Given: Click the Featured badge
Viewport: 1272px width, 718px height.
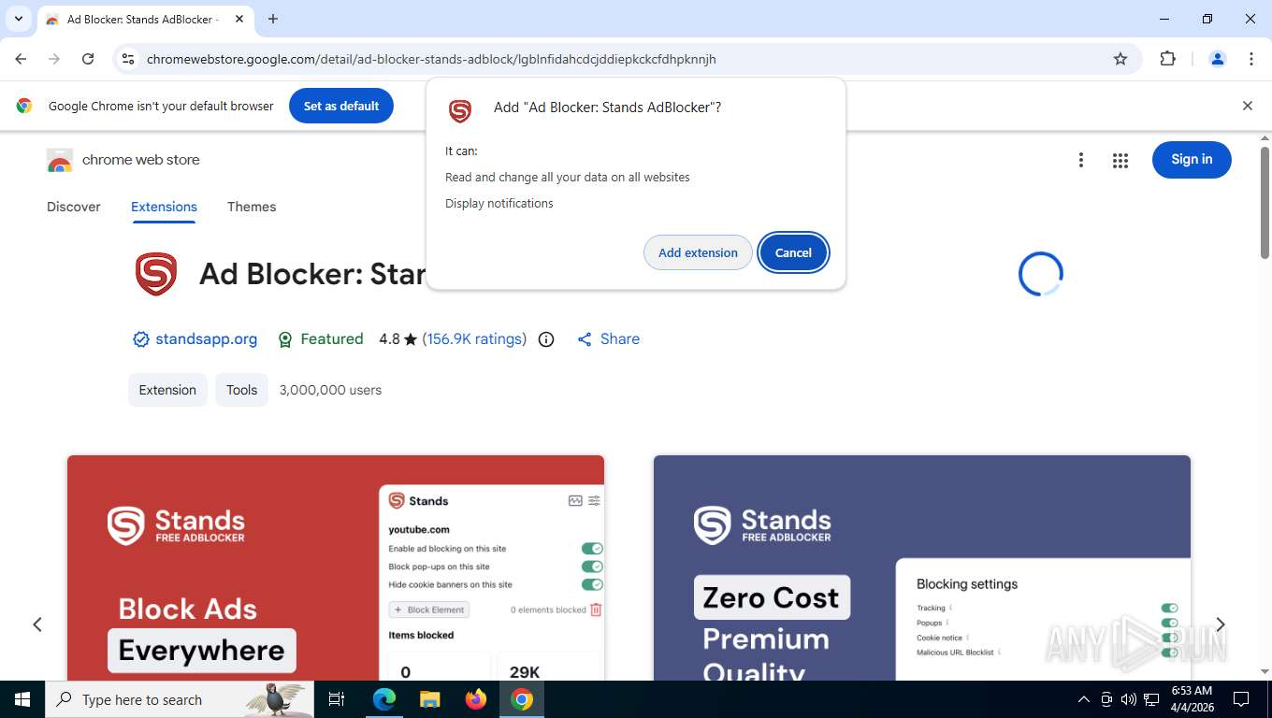Looking at the screenshot, I should pyautogui.click(x=321, y=338).
